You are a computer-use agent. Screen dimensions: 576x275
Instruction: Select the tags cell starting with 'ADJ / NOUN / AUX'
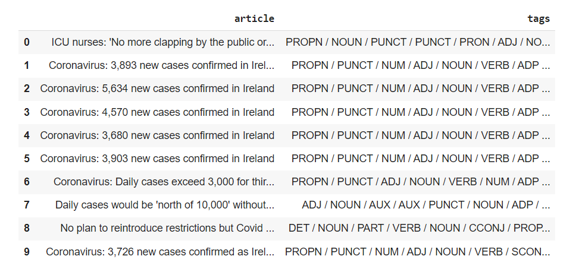point(425,205)
